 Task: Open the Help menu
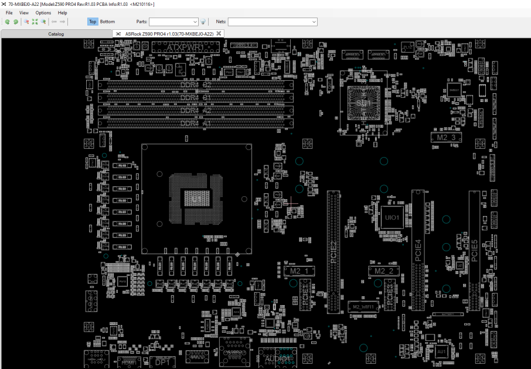point(62,13)
